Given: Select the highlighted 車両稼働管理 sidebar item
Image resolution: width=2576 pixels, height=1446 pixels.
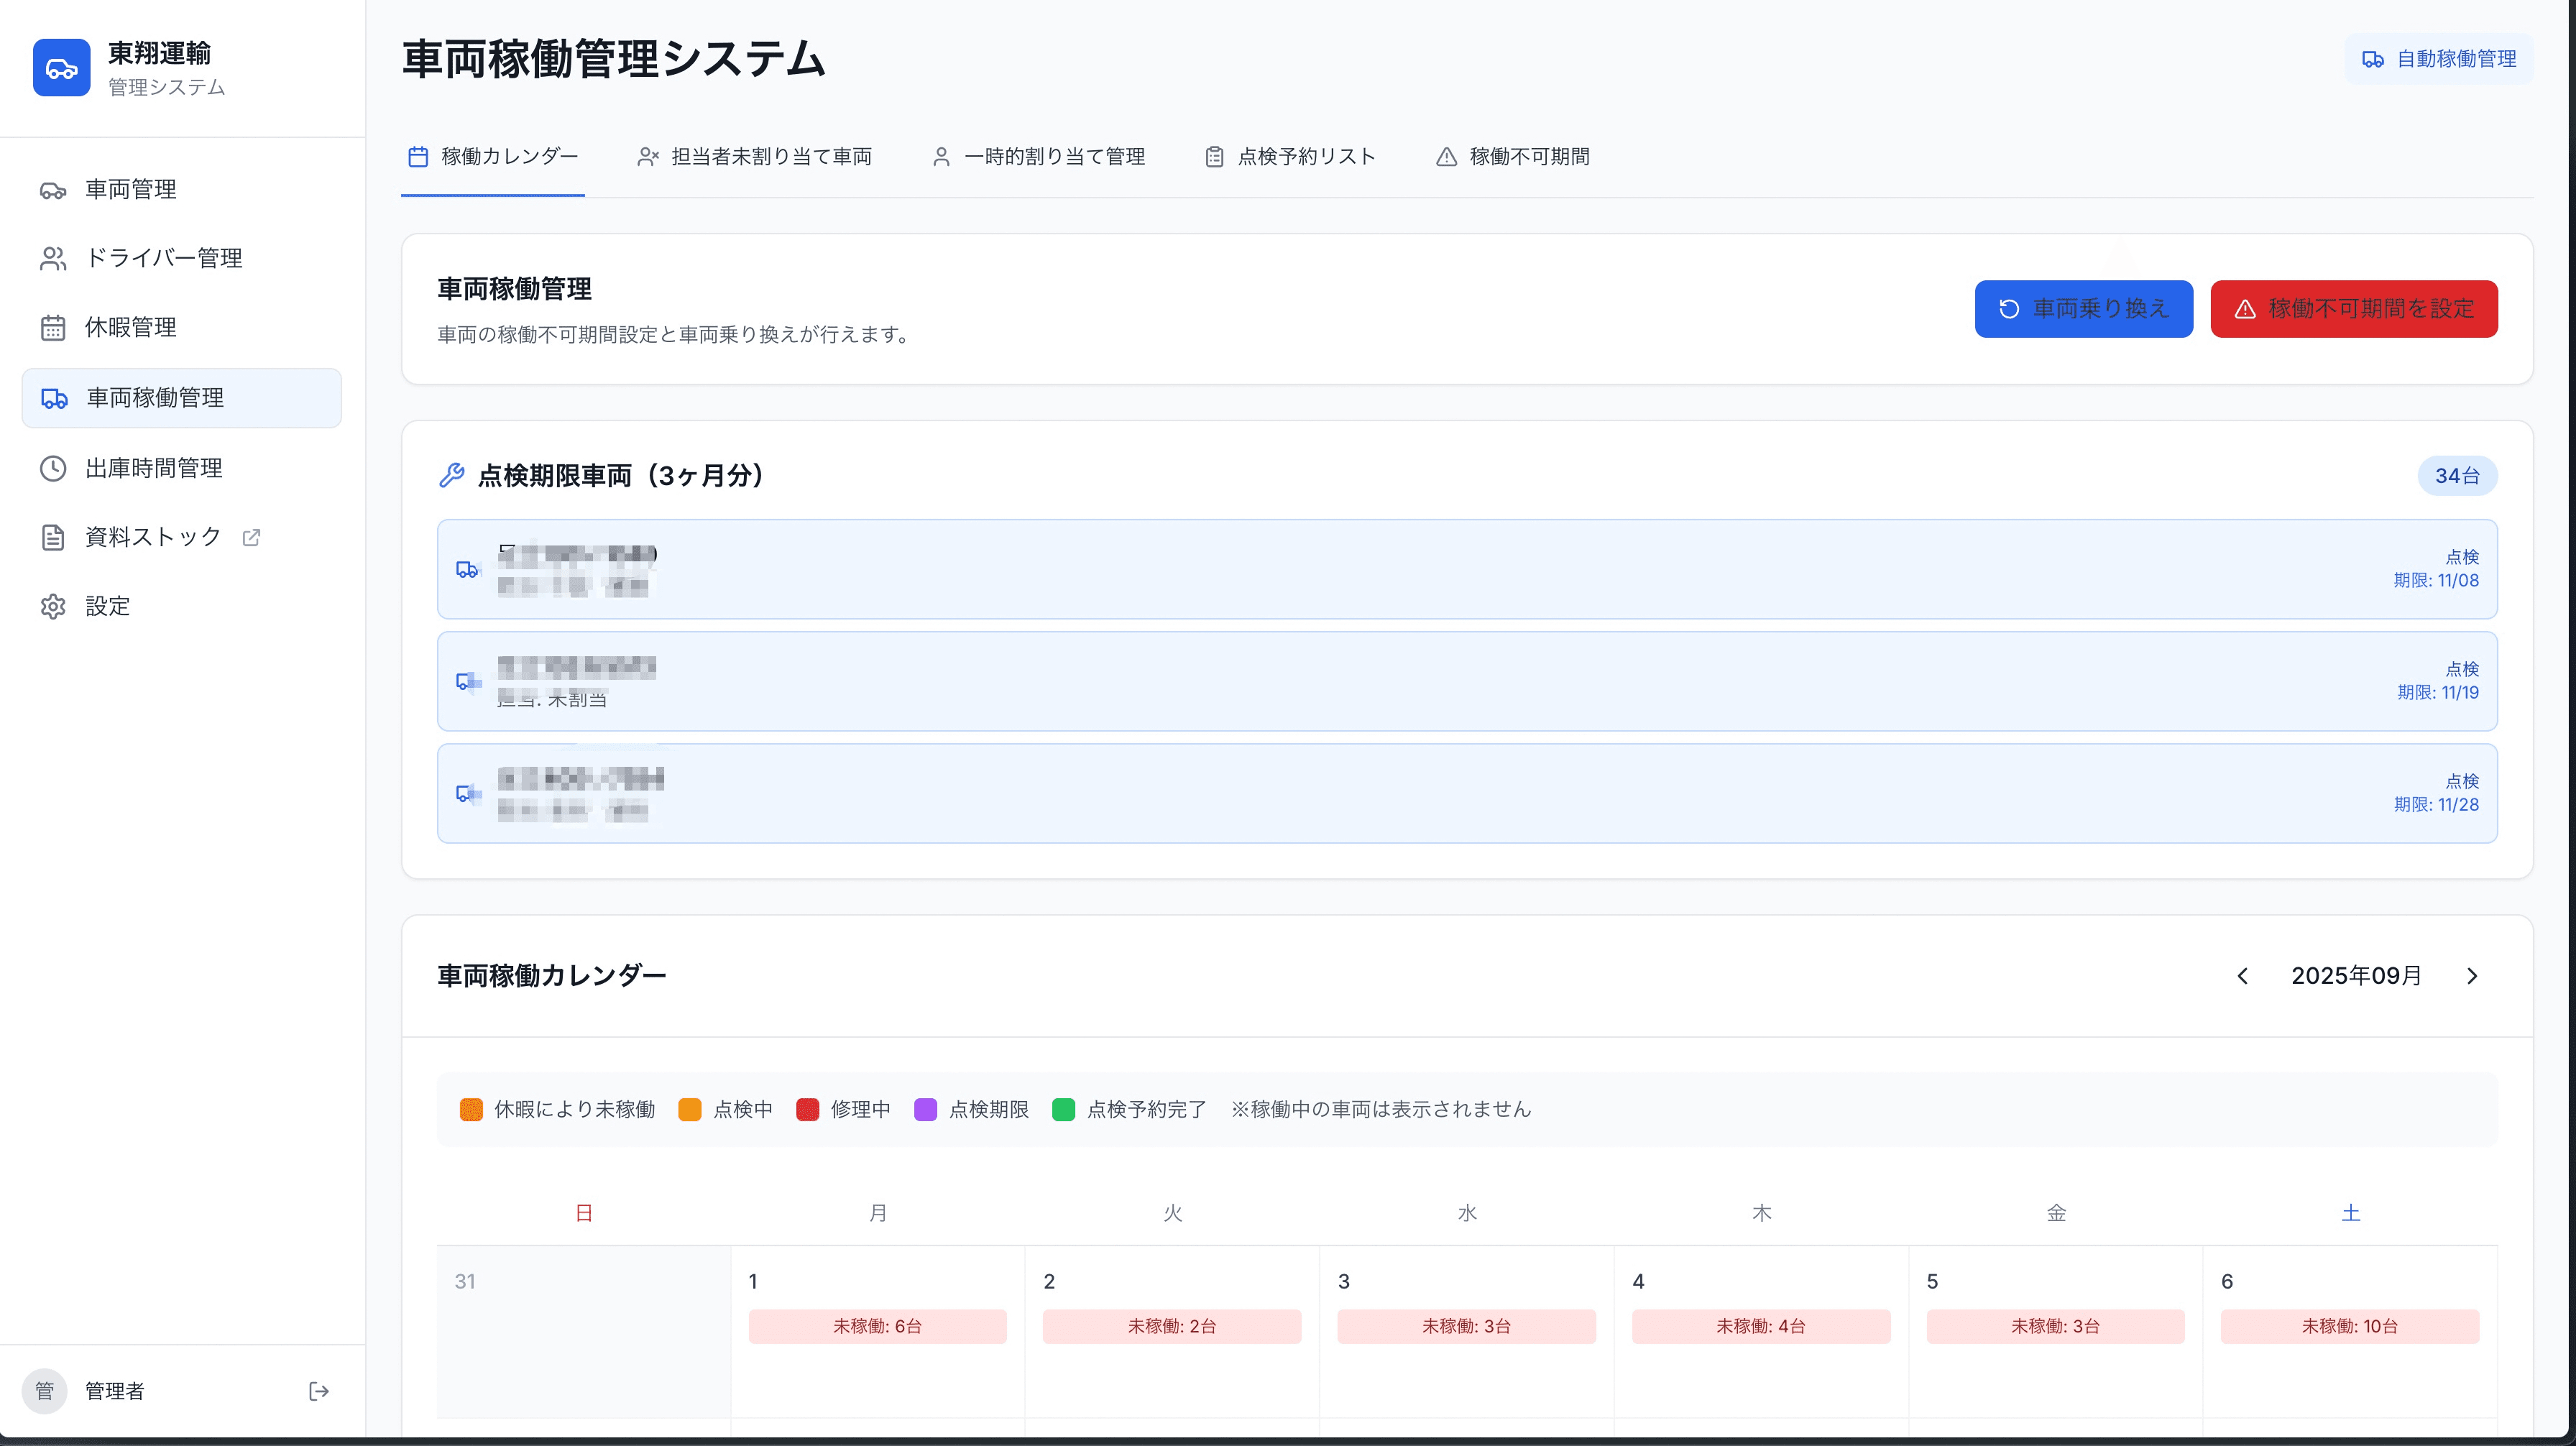Looking at the screenshot, I should point(182,398).
